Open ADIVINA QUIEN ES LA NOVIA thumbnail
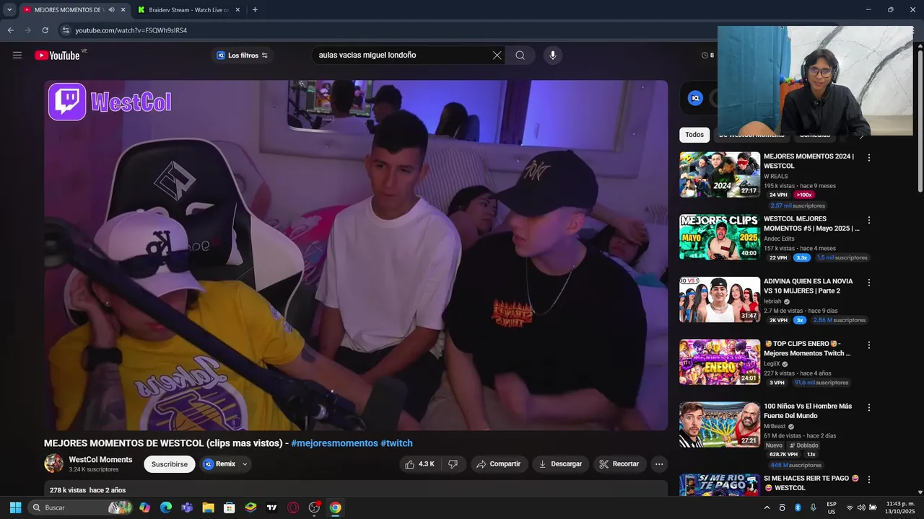This screenshot has width=924, height=519. point(720,300)
